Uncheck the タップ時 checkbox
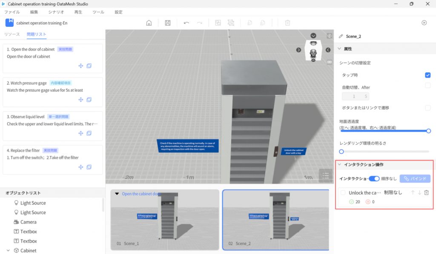436x254 pixels. point(427,75)
